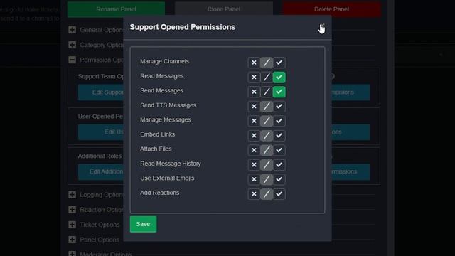Screen dimensions: 455x256
Task: Allow Add Reactions with the checkmark
Action: click(x=279, y=194)
